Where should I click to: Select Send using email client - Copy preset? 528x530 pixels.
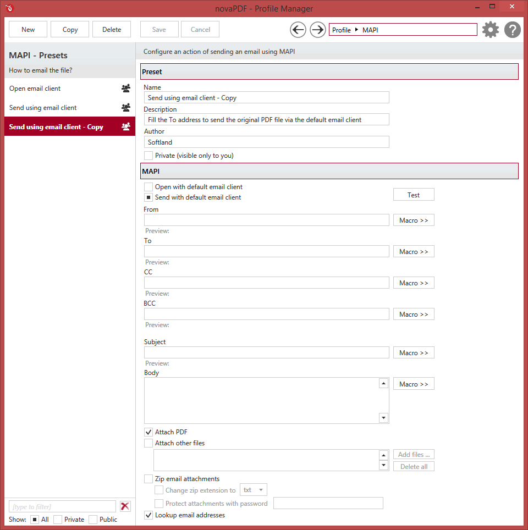70,127
